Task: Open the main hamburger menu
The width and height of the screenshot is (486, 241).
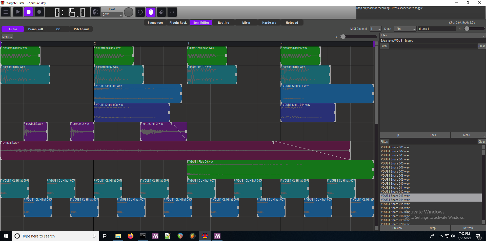Action: pyautogui.click(x=6, y=12)
